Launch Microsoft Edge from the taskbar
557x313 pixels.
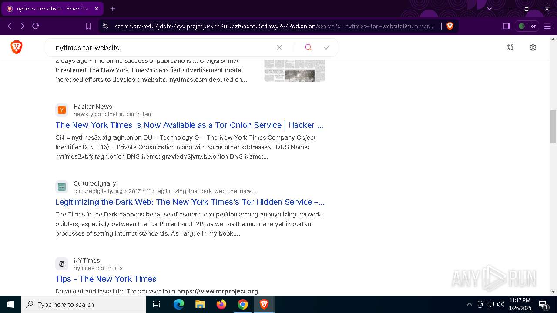point(179,304)
